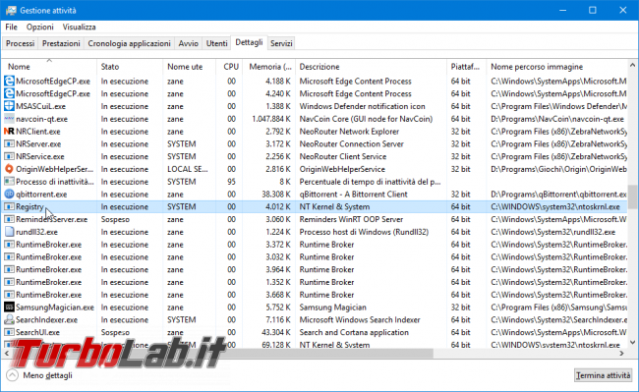Viewport: 639px width, 392px height.
Task: Click the MSASCuiL.exe shield icon
Action: [x=9, y=106]
